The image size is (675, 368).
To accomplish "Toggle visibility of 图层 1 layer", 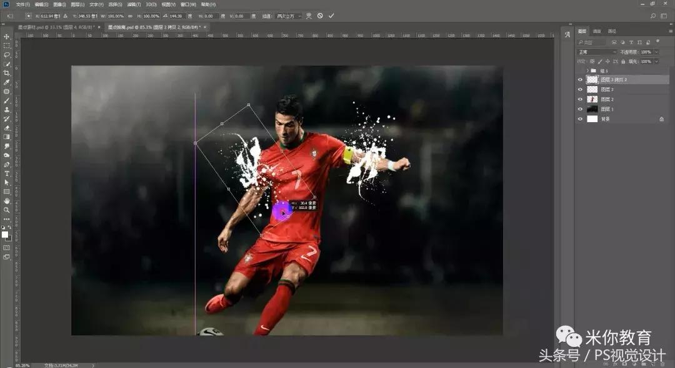I will pyautogui.click(x=580, y=109).
